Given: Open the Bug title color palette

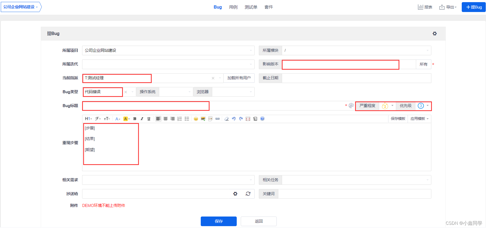Looking at the screenshot, I should tap(351, 106).
